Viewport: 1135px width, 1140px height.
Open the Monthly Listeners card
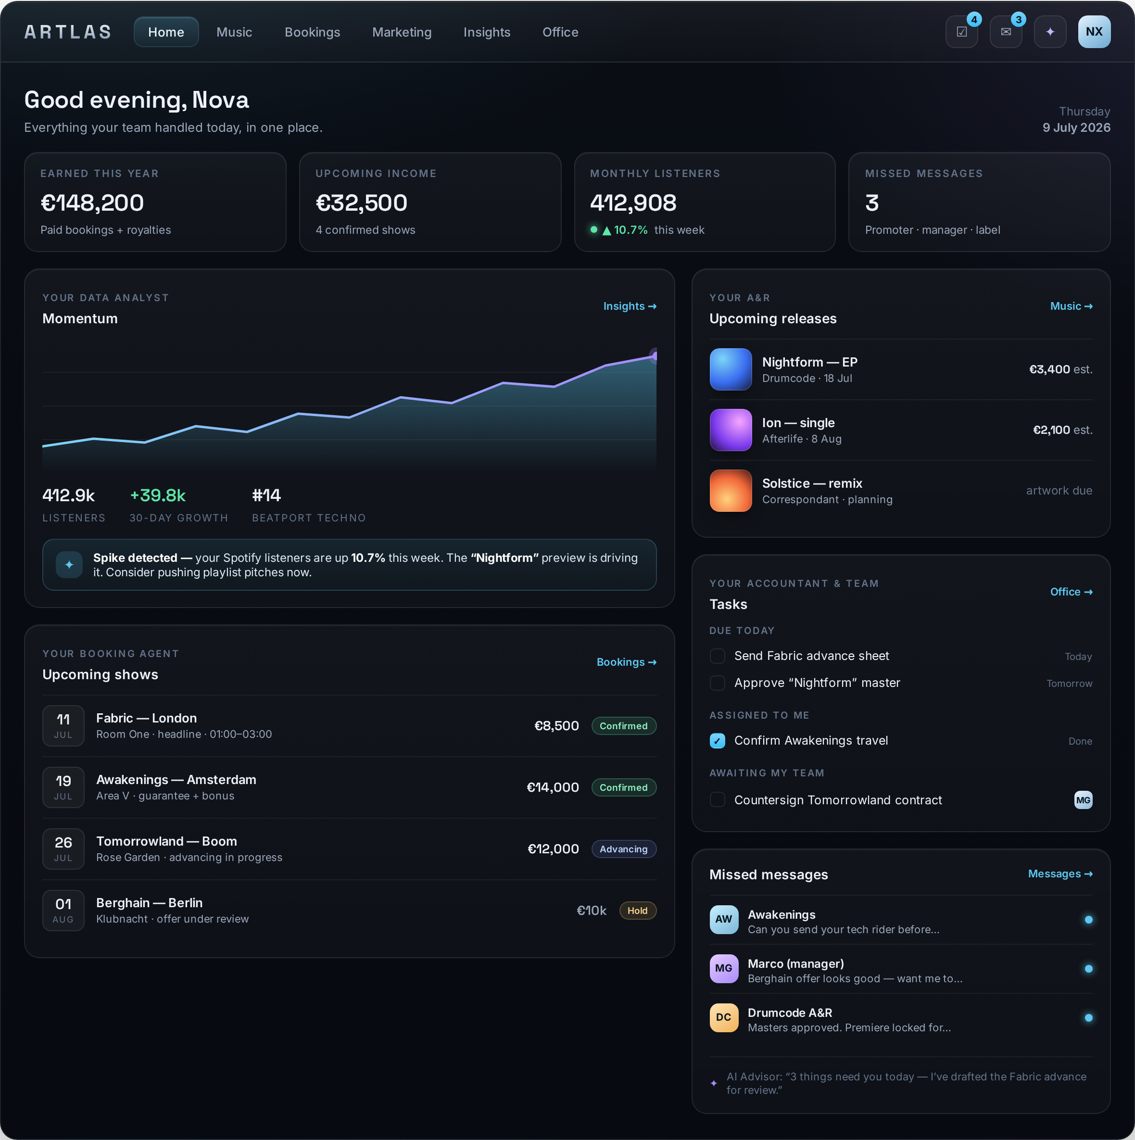click(x=705, y=203)
